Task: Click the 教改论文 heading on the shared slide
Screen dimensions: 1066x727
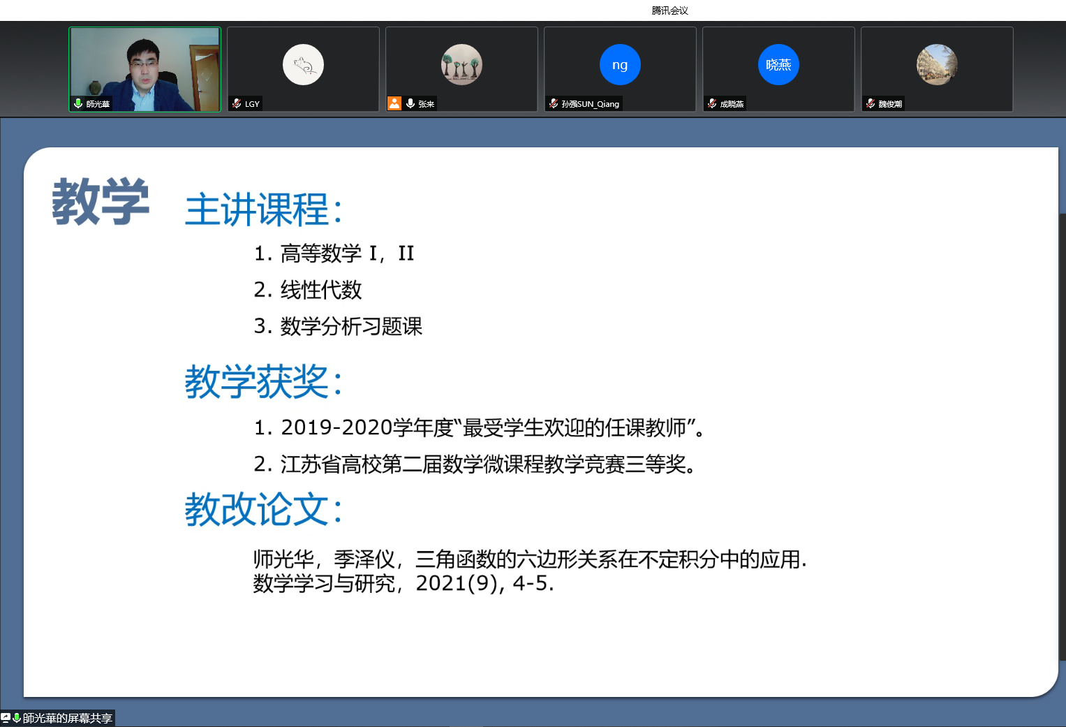Action: (264, 509)
